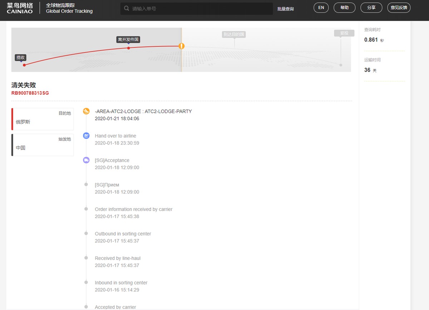Image resolution: width=429 pixels, height=310 pixels.
Task: Click the Order information received by carrier entry
Action: pos(133,209)
